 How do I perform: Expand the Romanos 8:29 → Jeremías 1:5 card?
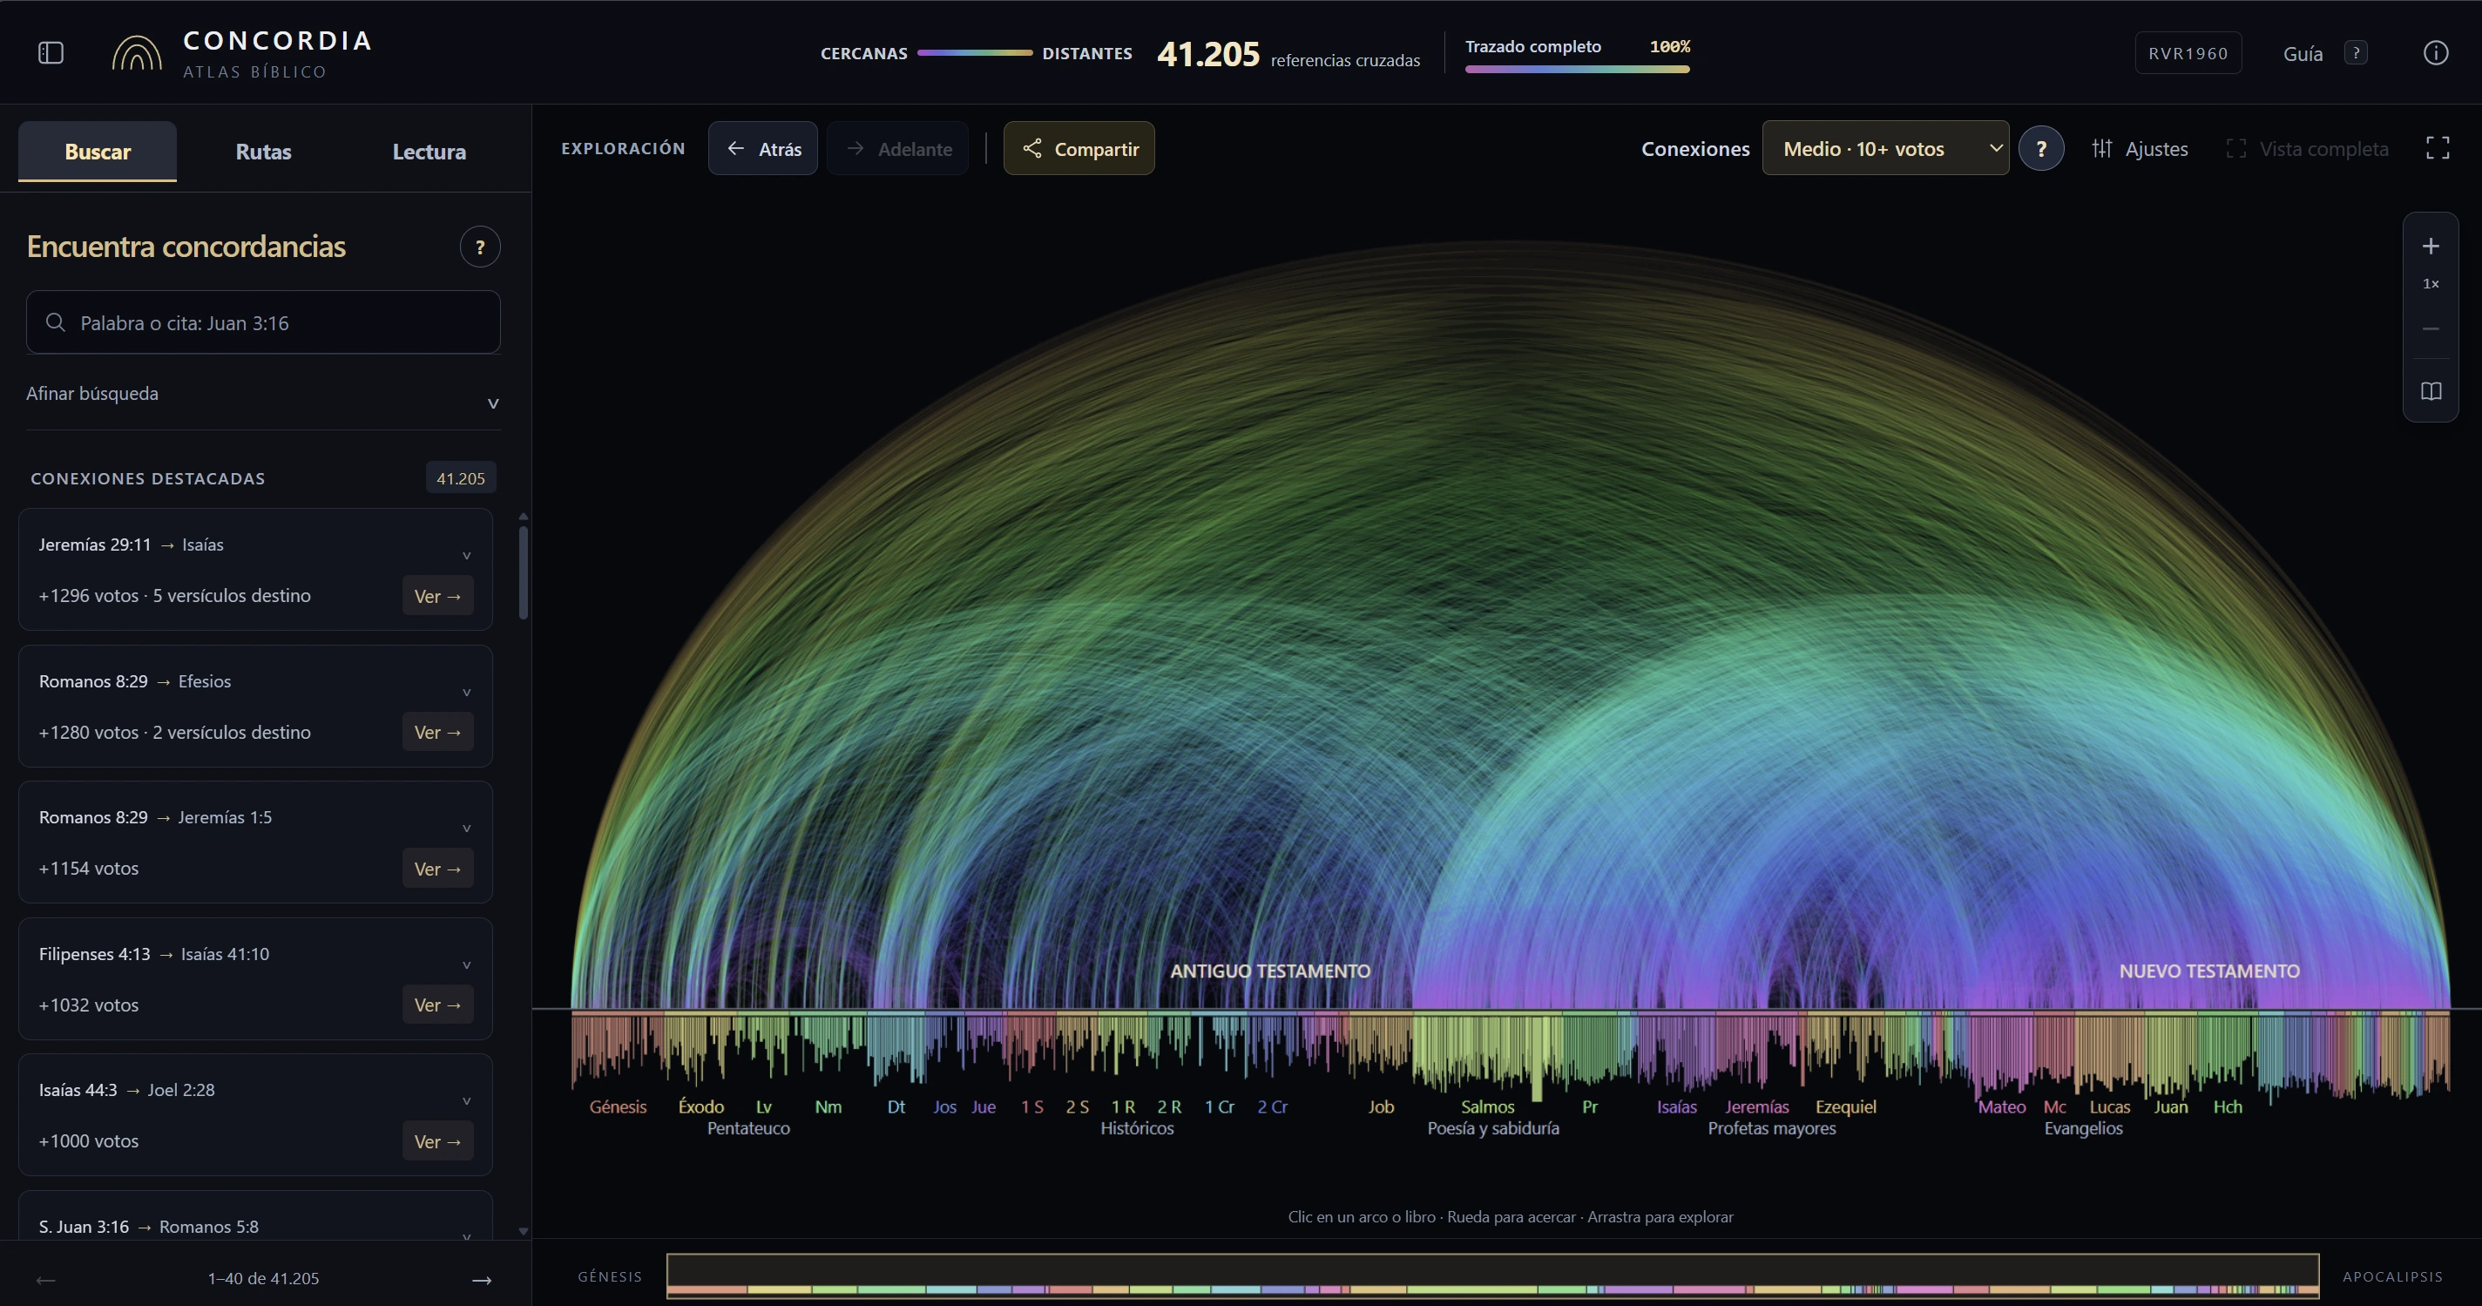coord(466,828)
